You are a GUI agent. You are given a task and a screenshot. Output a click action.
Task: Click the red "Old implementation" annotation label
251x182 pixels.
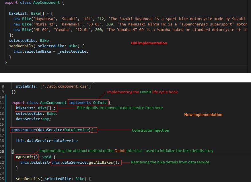(149, 43)
